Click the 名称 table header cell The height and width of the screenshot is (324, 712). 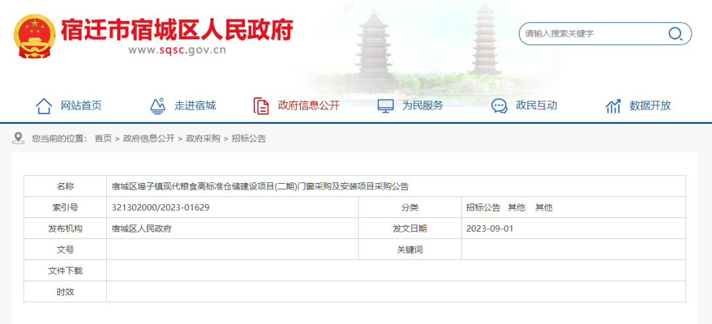click(65, 186)
